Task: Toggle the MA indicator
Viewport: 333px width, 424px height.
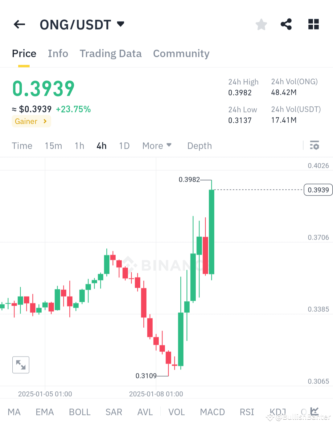Action: point(14,412)
